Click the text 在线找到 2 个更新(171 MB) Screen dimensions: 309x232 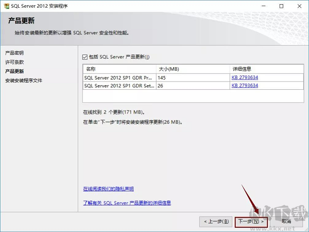coord(114,112)
